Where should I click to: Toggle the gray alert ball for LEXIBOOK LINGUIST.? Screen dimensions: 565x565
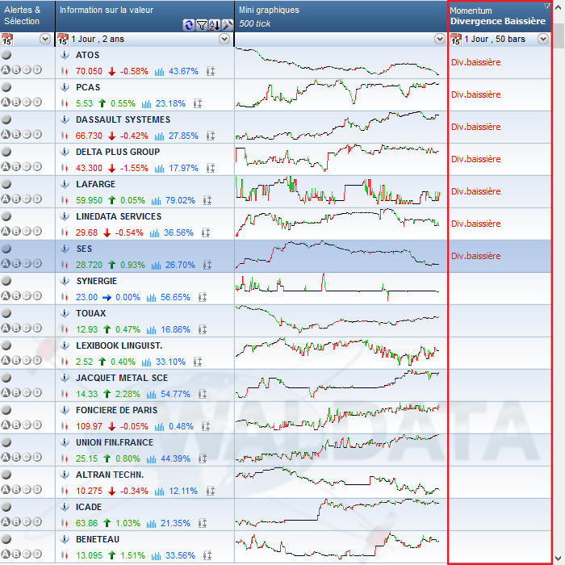tap(6, 345)
